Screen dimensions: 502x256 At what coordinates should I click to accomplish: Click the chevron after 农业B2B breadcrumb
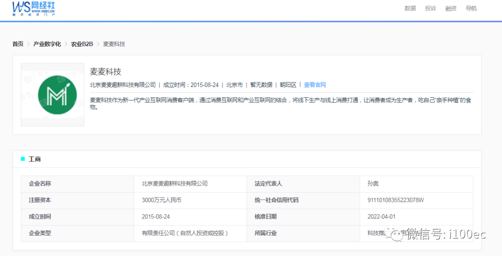98,44
